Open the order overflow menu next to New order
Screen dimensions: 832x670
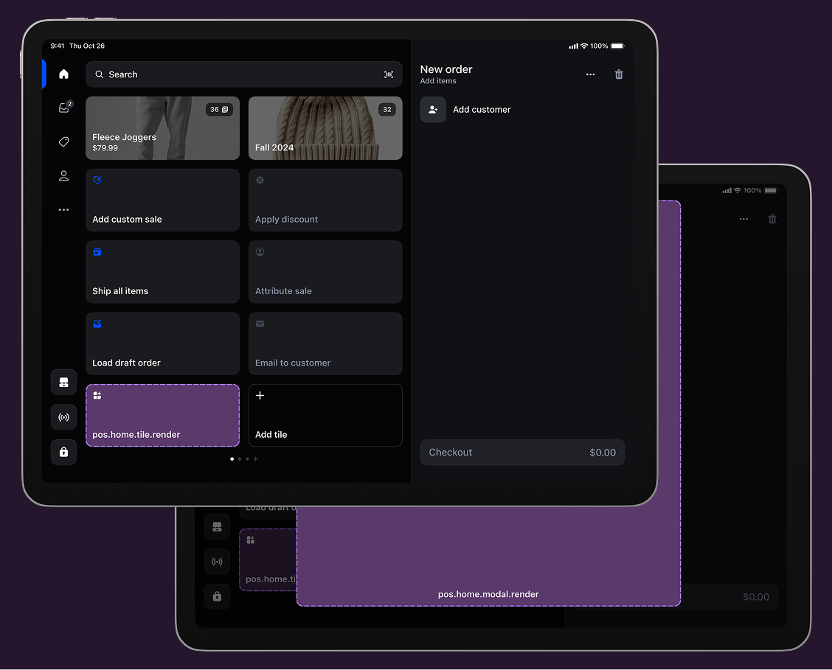(590, 74)
